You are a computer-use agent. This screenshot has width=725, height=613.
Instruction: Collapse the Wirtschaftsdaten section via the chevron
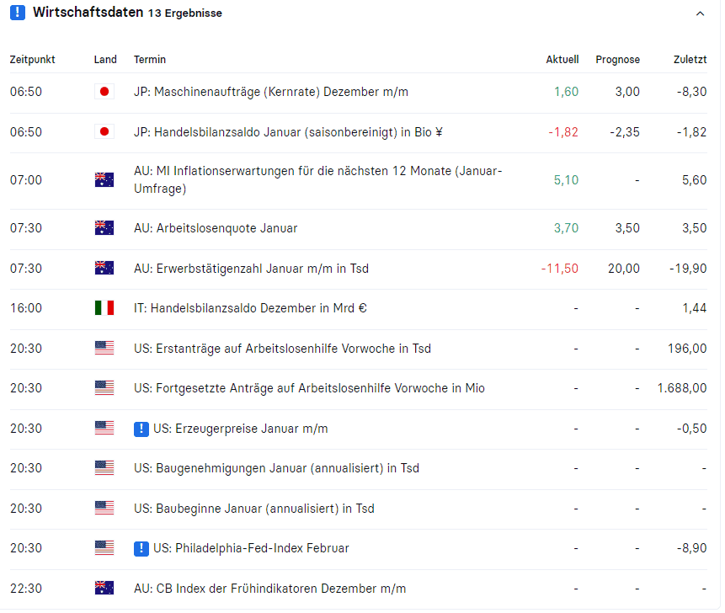(701, 13)
